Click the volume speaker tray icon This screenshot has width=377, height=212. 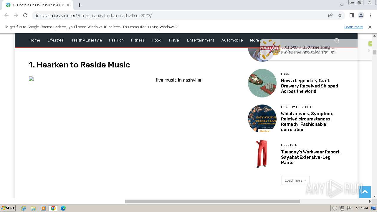[335, 208]
